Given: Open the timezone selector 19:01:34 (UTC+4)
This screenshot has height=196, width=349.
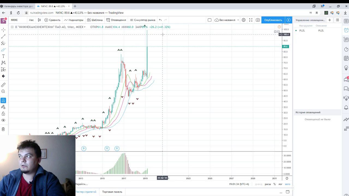Looking at the screenshot, I should click(x=239, y=184).
